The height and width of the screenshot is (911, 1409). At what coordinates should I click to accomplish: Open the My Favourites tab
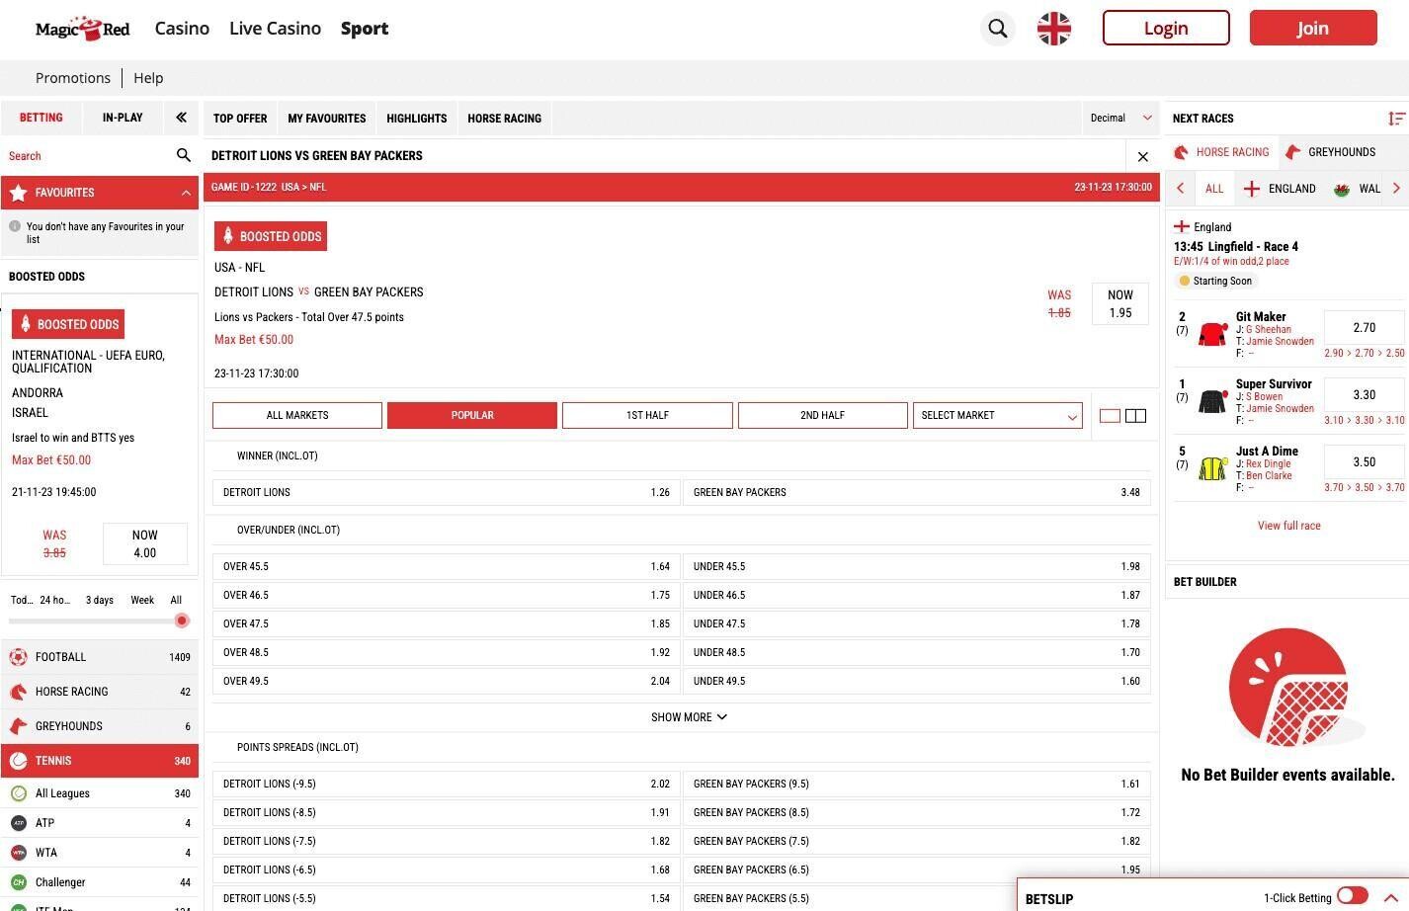click(x=327, y=119)
